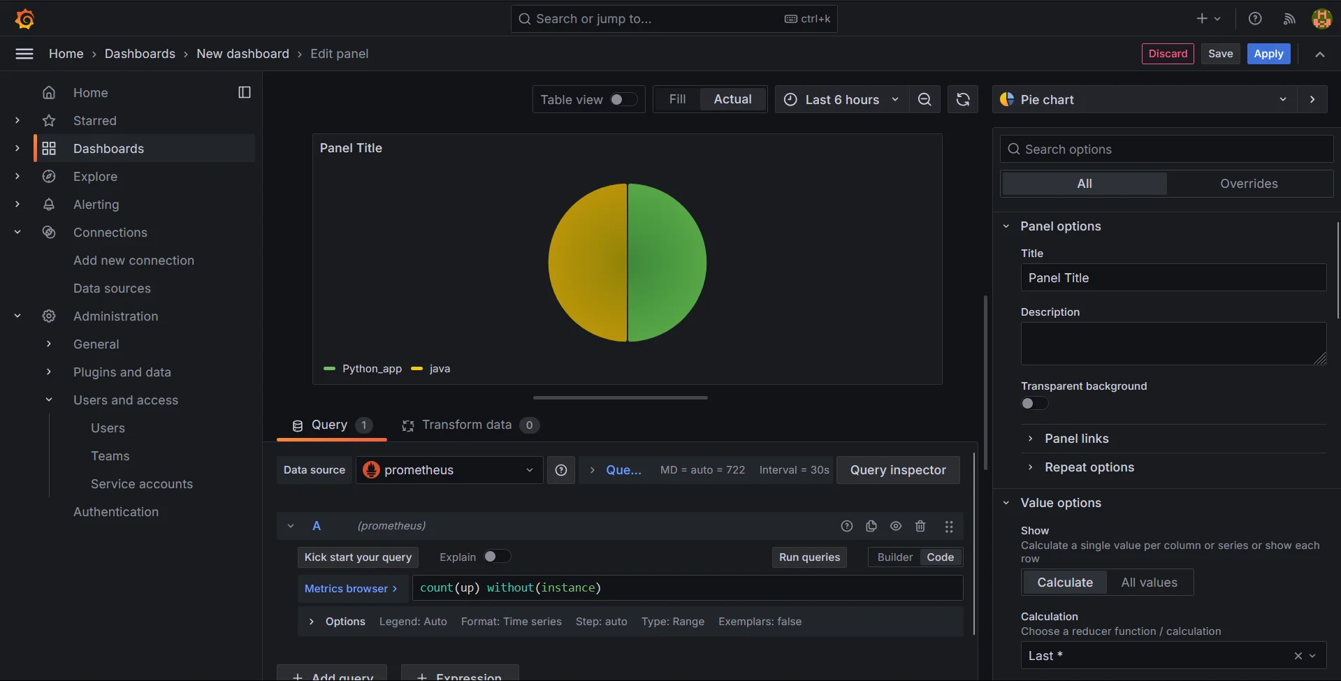
Task: Toggle the Table view switch
Action: click(x=623, y=100)
